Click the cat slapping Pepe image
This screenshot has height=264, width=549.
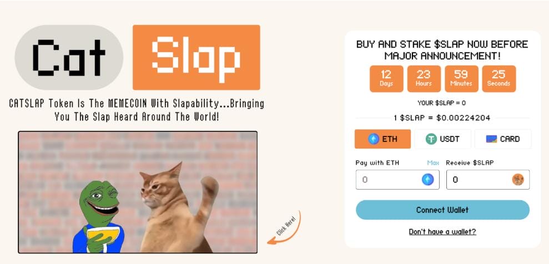click(x=138, y=192)
